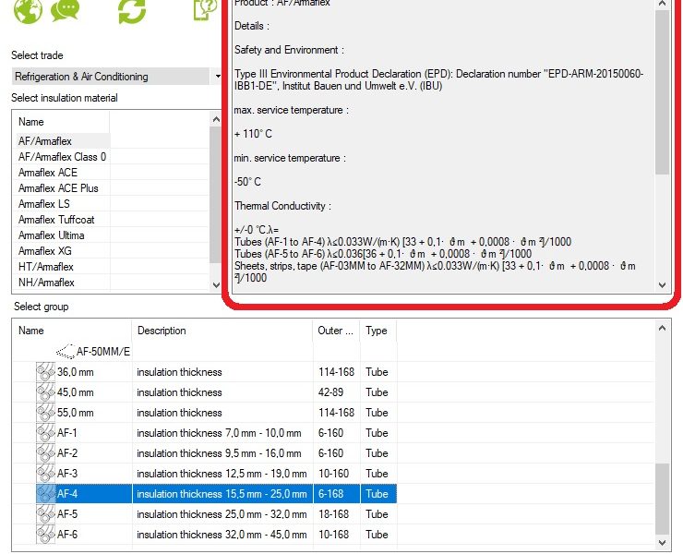Image resolution: width=683 pixels, height=554 pixels.
Task: Open the Select trade dropdown
Action: pos(217,77)
